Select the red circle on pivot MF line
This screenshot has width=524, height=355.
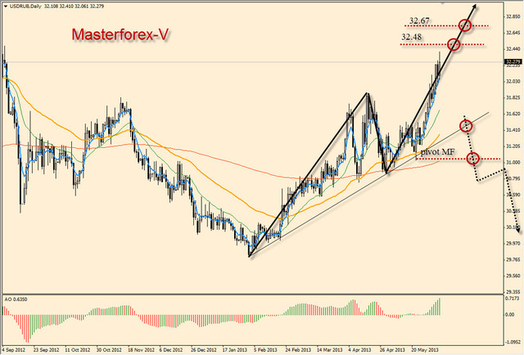click(472, 158)
